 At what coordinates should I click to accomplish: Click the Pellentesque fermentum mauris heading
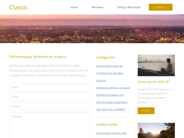coord(38,57)
